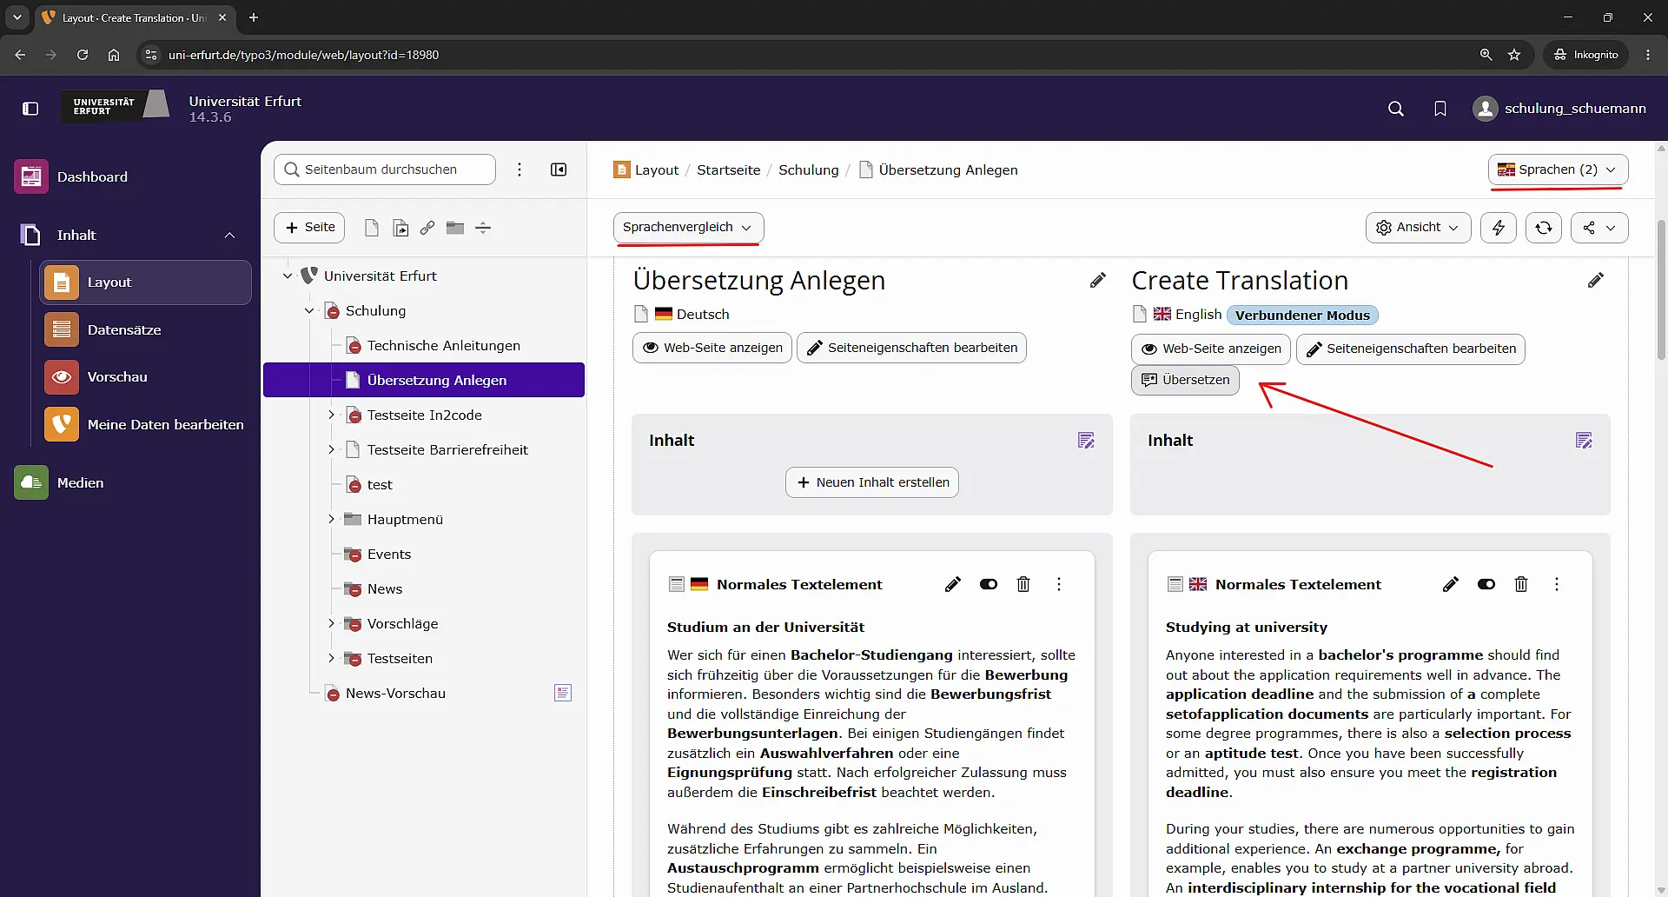Toggle the TYPO3 module menu sidebar icon
This screenshot has width=1668, height=897.
point(30,109)
